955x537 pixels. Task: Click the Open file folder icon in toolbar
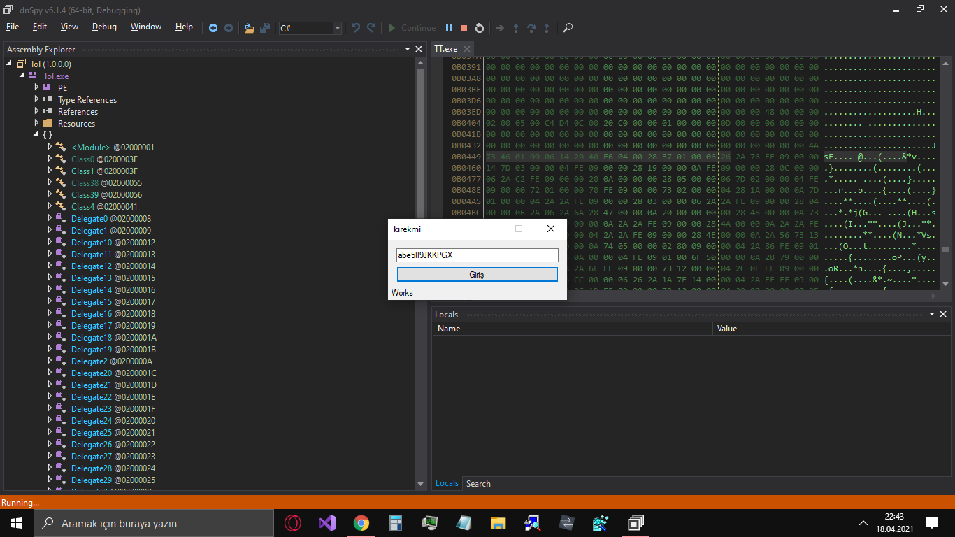249,28
